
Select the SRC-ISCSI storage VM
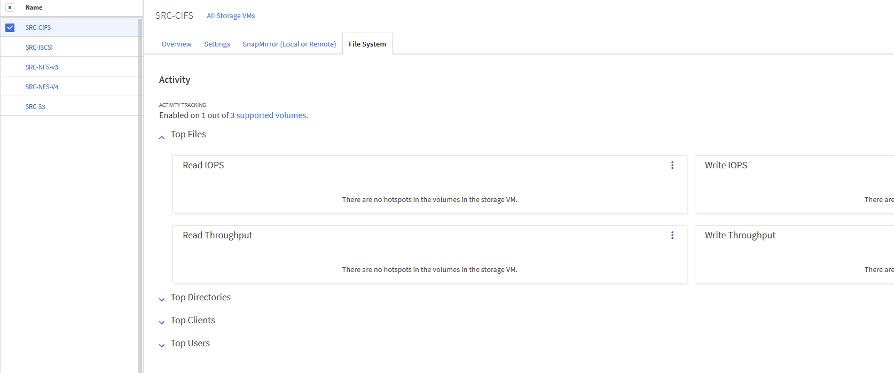[x=39, y=48]
